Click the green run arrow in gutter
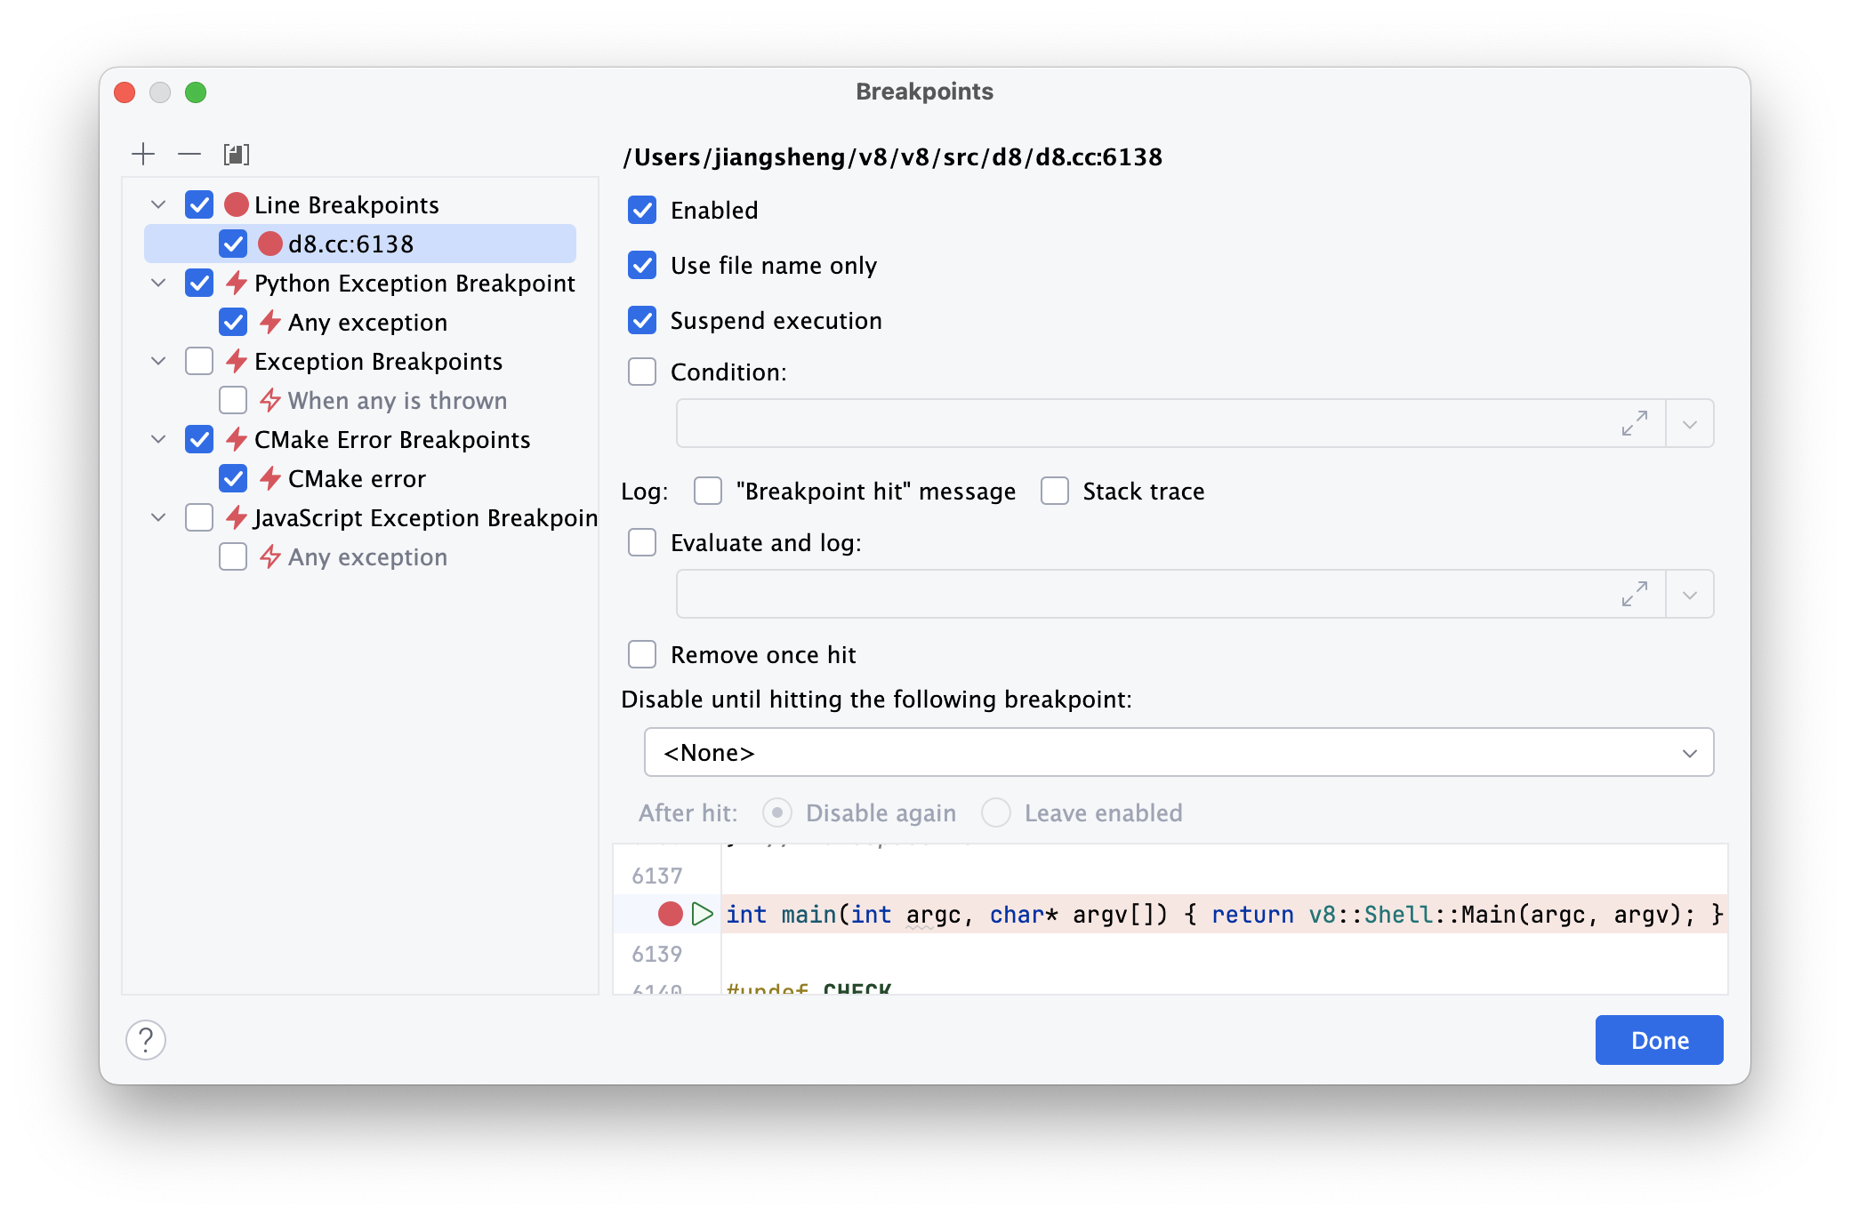 [x=702, y=914]
